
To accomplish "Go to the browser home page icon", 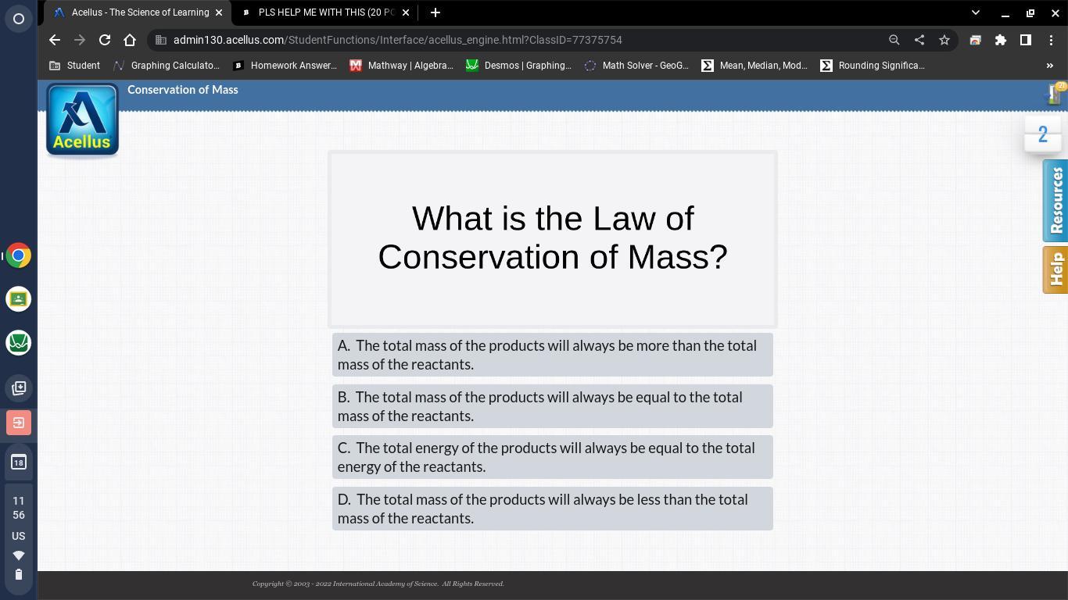I will [x=130, y=40].
